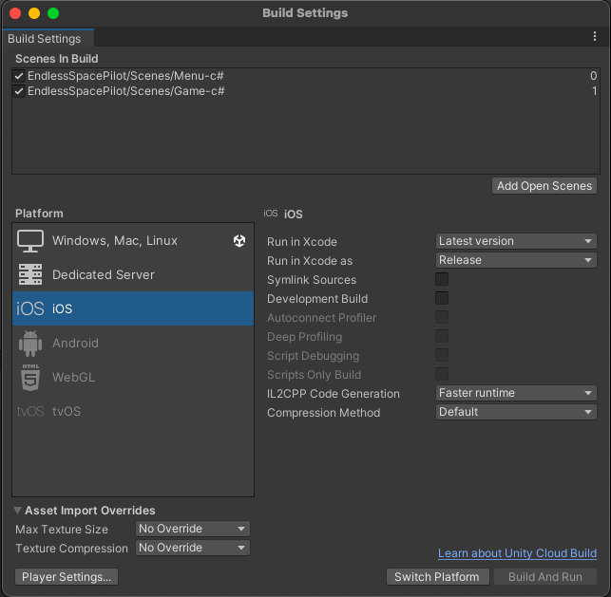Screen dimensions: 611x597
Task: Click the WebGL HTML5 icon
Action: [x=31, y=378]
